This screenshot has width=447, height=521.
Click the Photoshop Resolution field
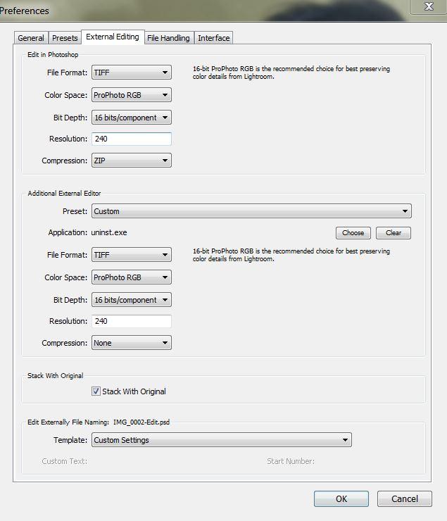pos(132,139)
